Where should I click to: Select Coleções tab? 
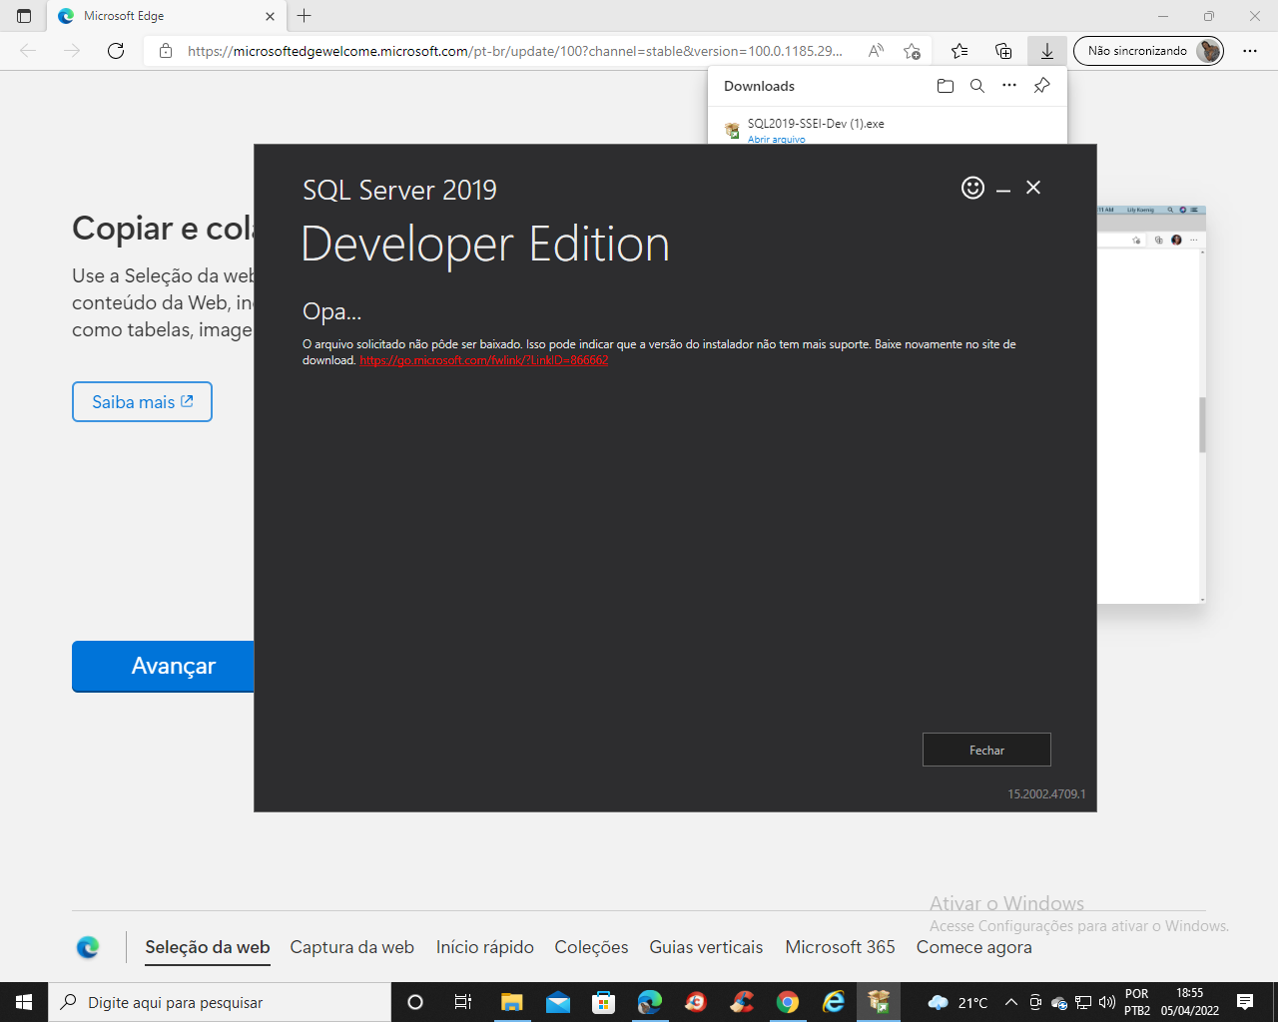coord(591,947)
